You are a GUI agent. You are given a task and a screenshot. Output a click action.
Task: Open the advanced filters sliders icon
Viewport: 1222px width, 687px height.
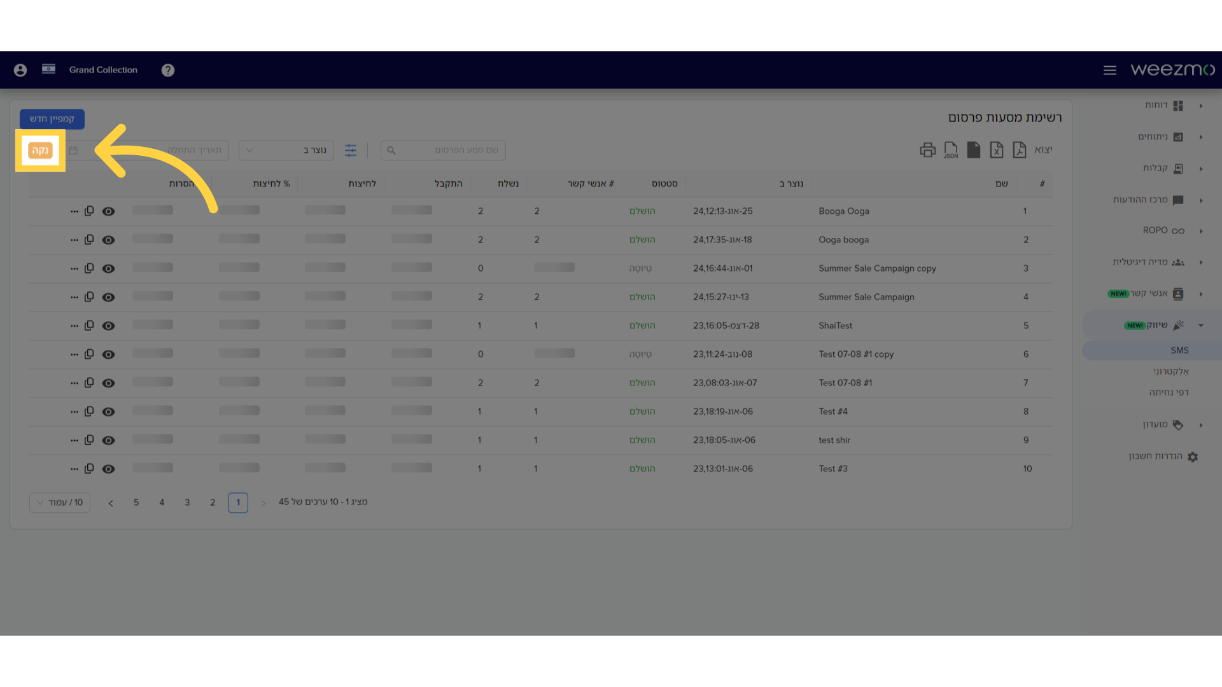click(351, 150)
